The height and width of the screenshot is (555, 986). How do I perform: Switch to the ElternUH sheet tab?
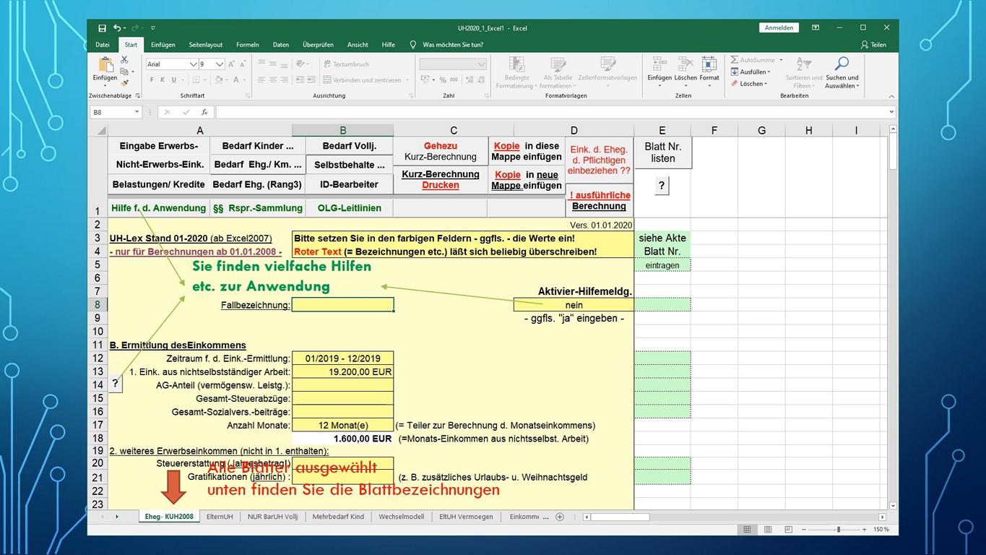point(220,517)
